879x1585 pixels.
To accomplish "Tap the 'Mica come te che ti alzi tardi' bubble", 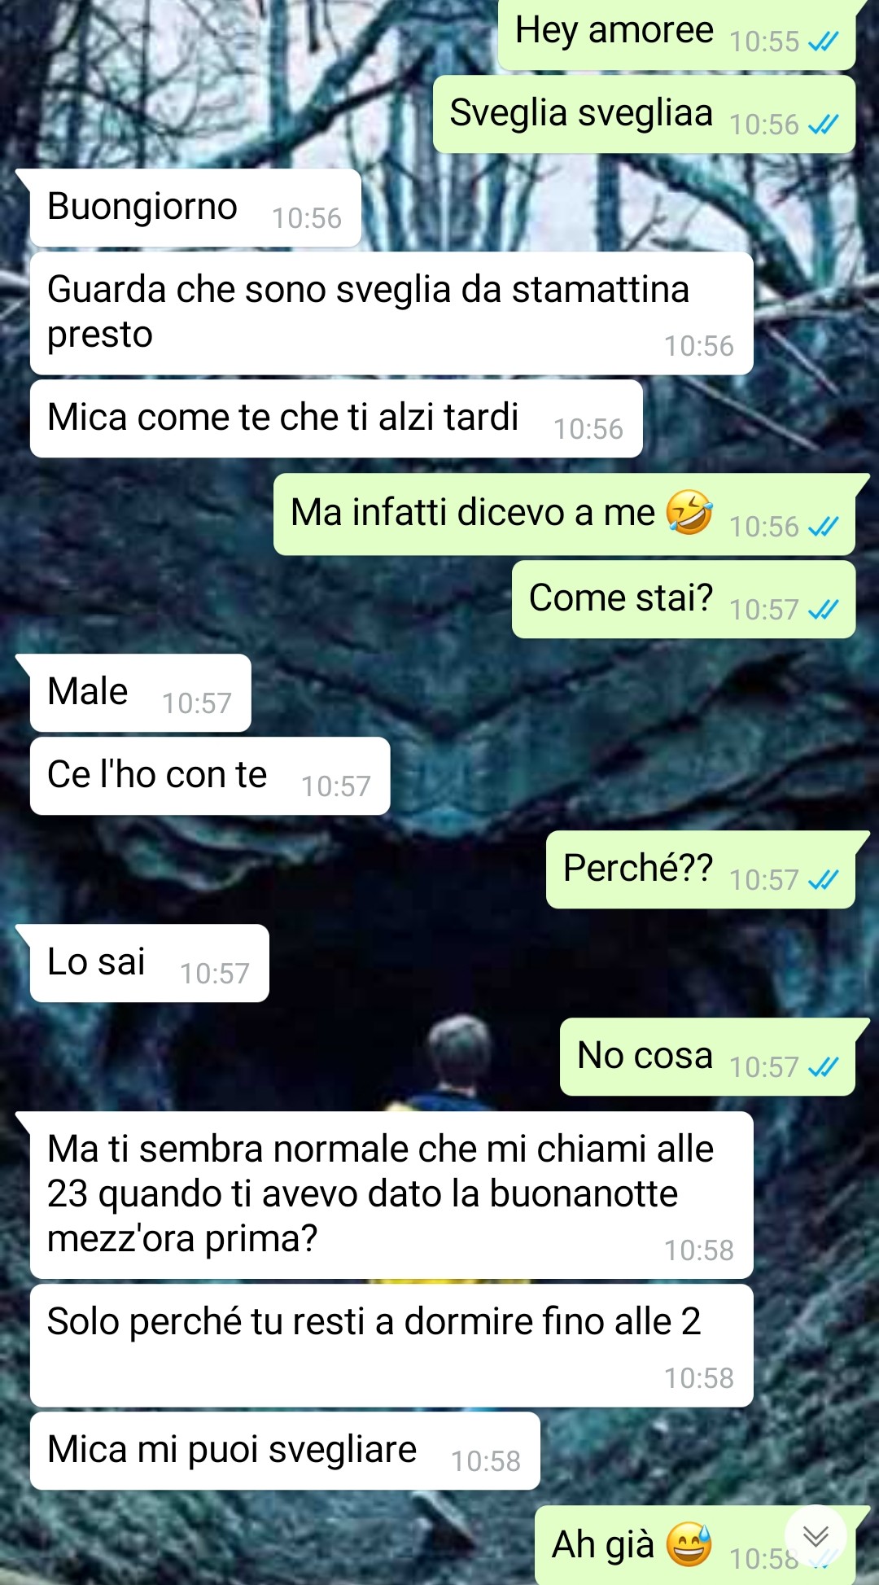I will pos(336,418).
